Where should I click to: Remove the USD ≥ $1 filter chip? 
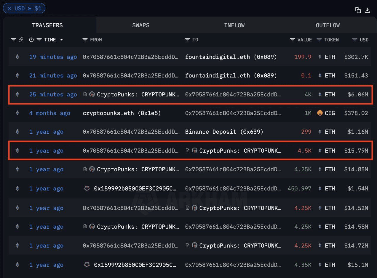(9, 8)
